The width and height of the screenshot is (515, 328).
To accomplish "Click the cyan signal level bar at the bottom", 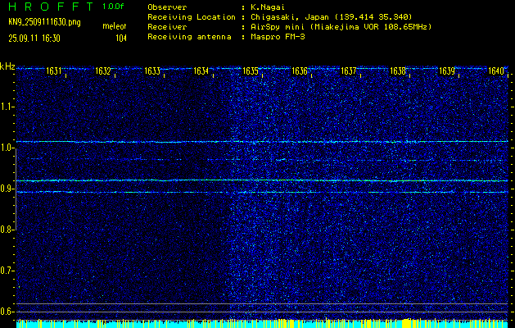I will tap(262, 324).
